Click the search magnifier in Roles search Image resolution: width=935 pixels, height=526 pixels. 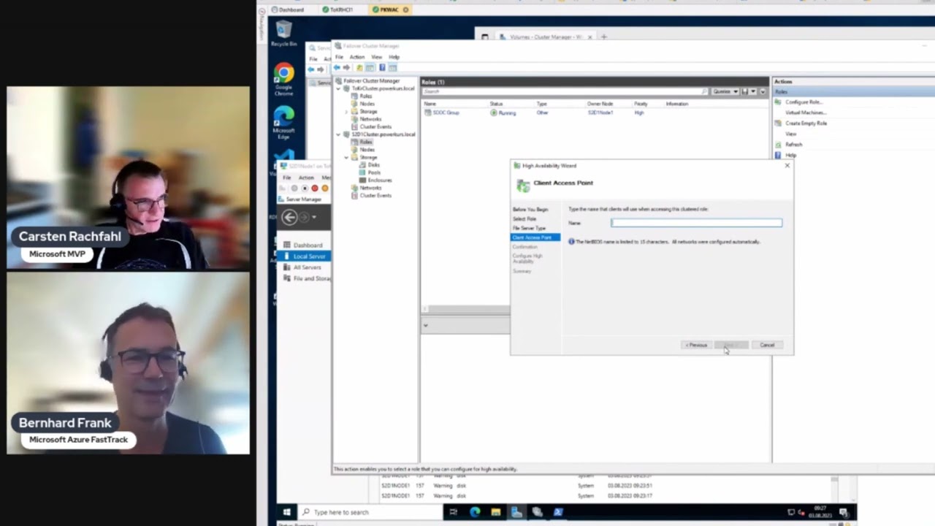click(x=705, y=91)
